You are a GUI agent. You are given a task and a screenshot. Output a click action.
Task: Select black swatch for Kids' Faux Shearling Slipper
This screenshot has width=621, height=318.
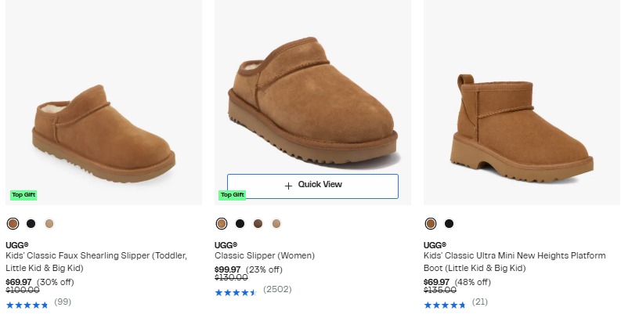[x=31, y=223]
